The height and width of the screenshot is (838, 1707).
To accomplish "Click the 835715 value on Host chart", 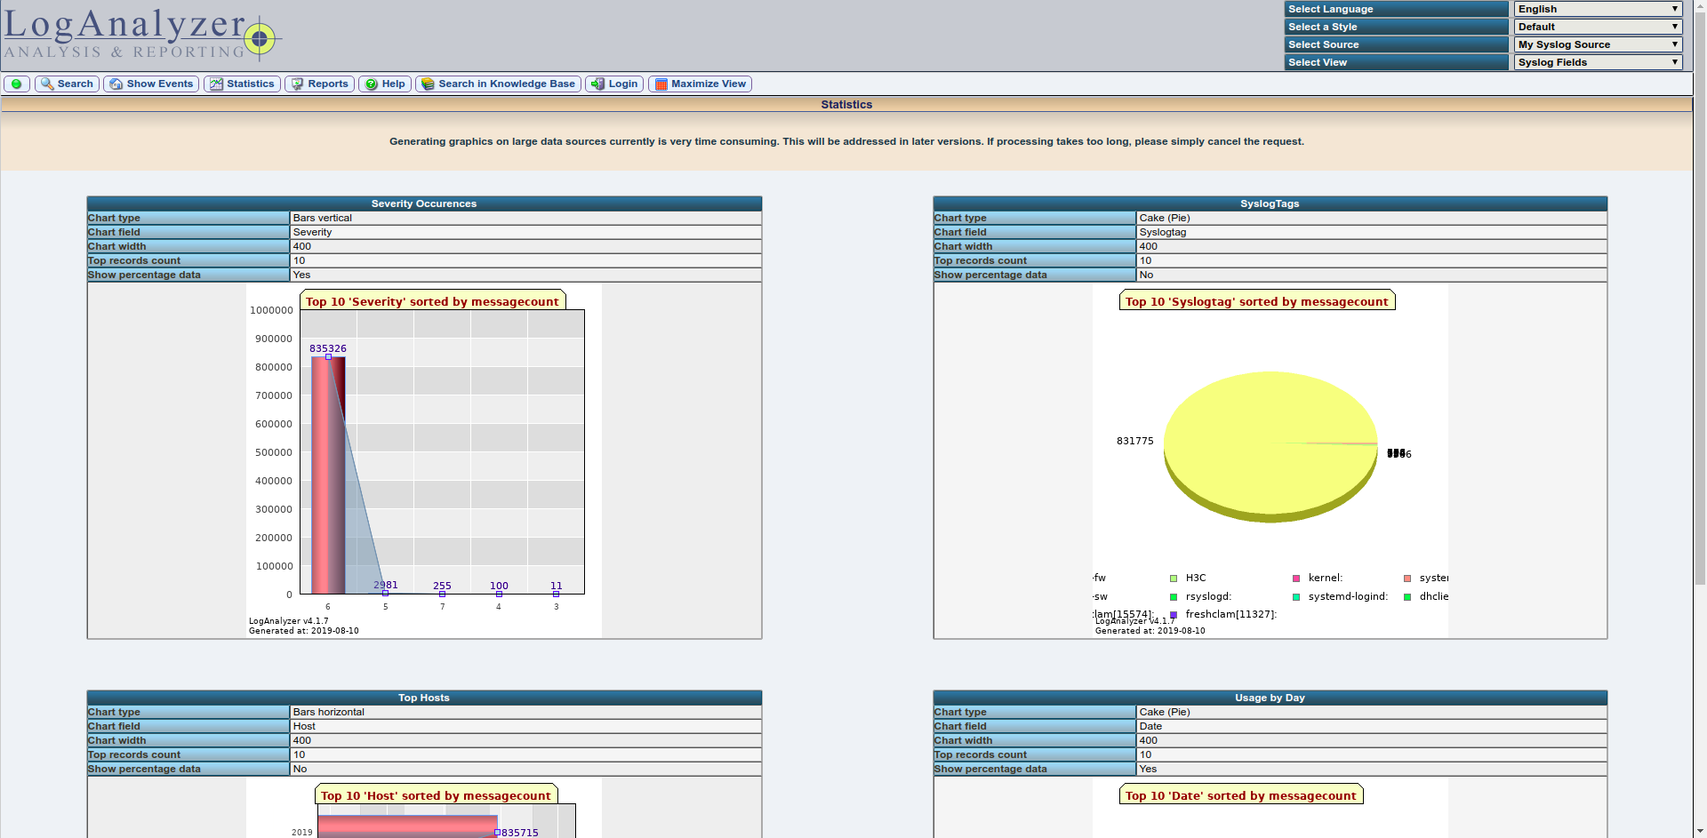I will tap(520, 833).
